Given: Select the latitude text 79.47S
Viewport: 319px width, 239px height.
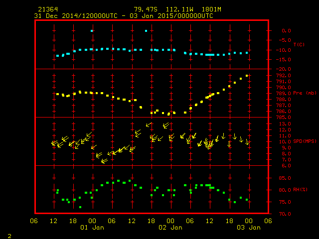Looking at the screenshot, I should point(146,9).
